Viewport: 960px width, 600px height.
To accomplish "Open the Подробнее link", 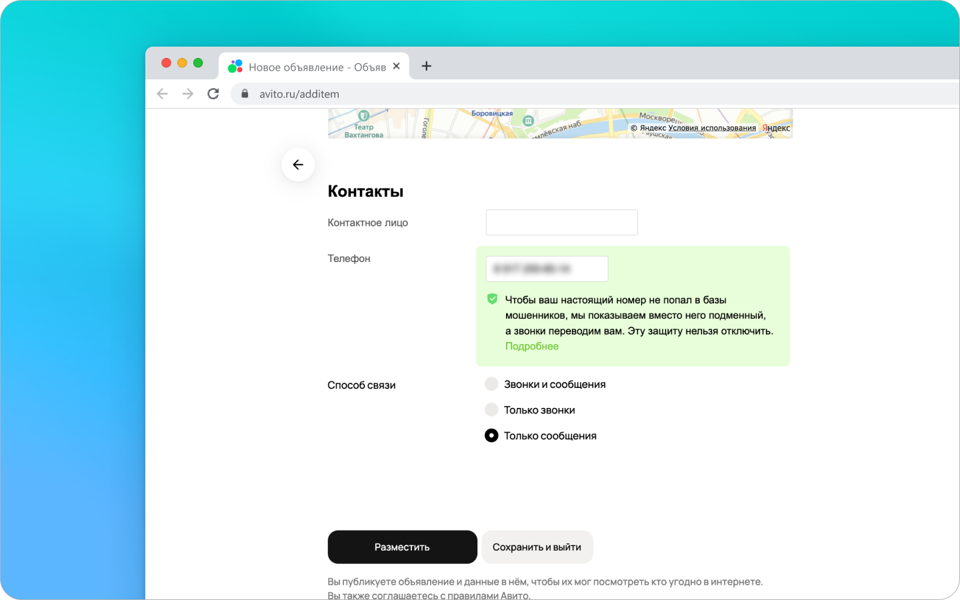I will tap(532, 346).
